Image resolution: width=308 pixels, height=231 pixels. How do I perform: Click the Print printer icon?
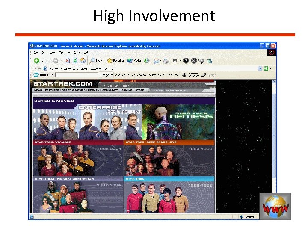[x=166, y=61]
